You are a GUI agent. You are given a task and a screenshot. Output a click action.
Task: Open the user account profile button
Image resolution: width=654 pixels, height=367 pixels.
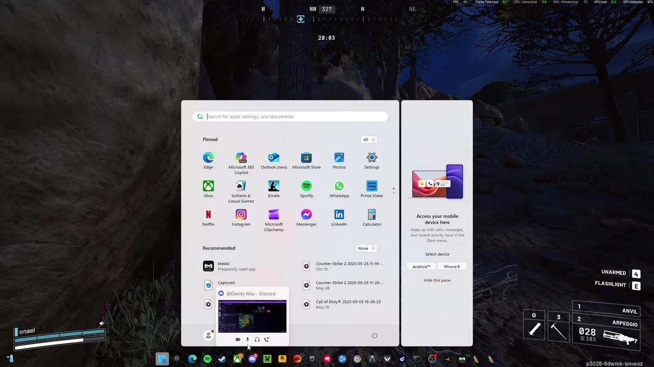[208, 335]
